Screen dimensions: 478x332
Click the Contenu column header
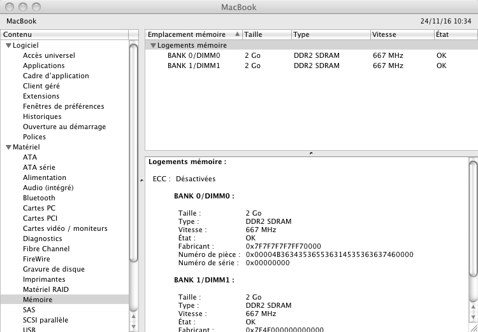(x=64, y=34)
